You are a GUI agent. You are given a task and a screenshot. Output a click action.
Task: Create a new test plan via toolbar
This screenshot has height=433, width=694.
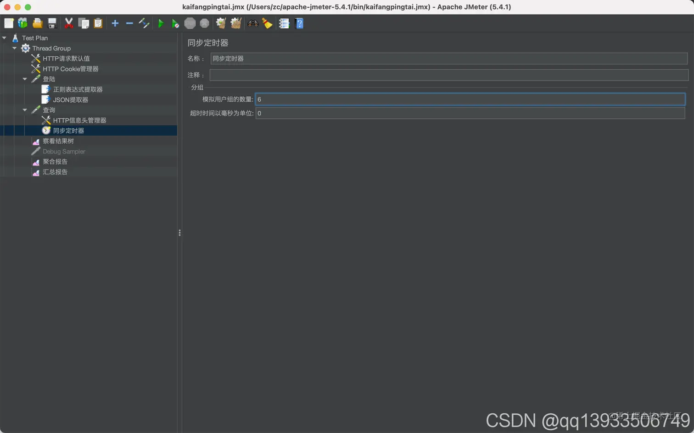pos(9,23)
